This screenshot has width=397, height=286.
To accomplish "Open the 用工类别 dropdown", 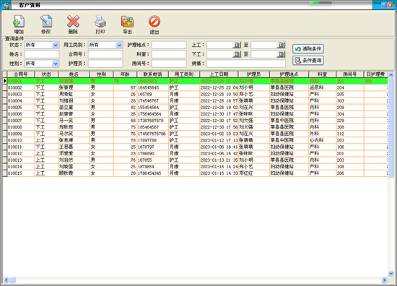I will (119, 45).
